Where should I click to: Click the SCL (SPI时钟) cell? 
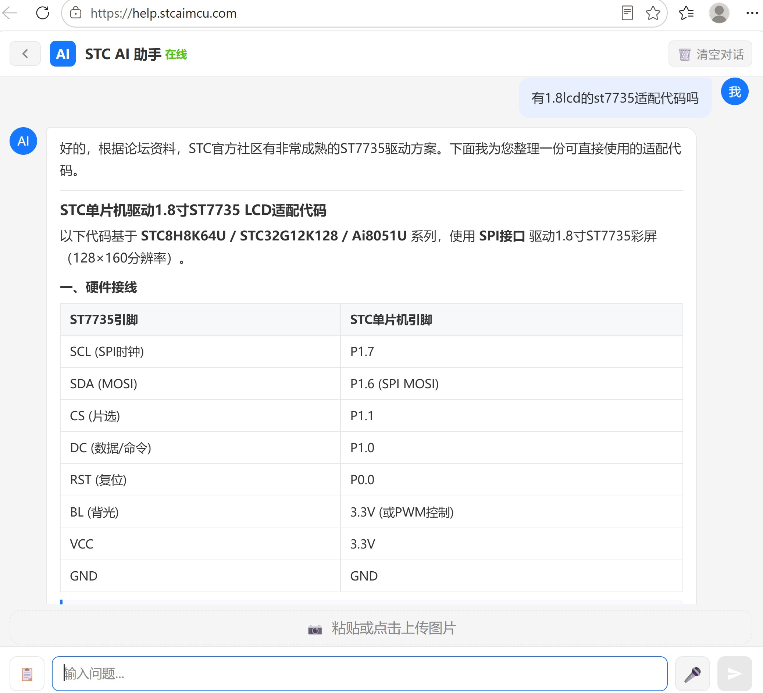[200, 351]
